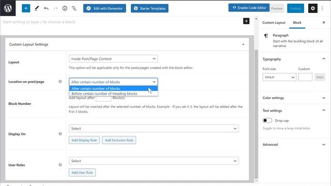Viewport: 331px width, 186px height.
Task: Open the Layout dropdown
Action: coord(113,58)
